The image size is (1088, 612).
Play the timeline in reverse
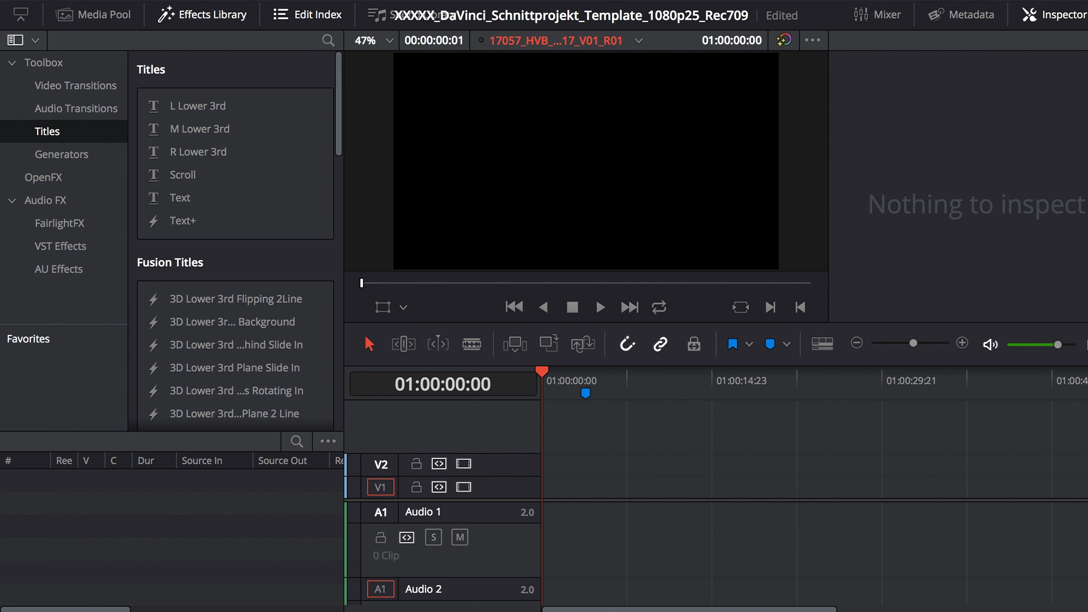(x=544, y=307)
